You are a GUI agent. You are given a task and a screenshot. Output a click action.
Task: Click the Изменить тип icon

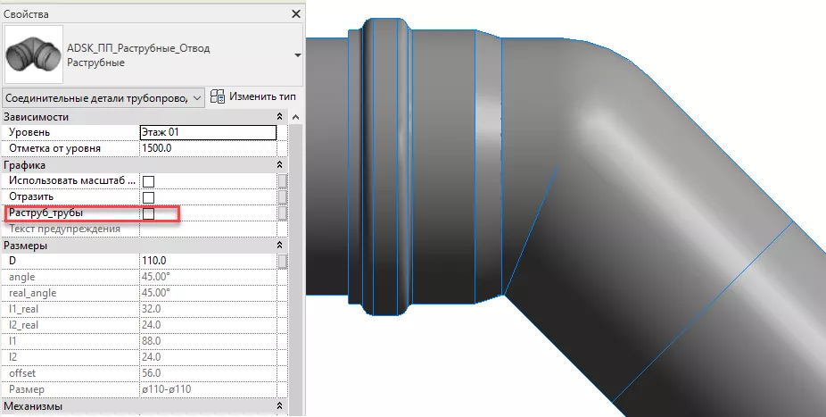point(219,96)
